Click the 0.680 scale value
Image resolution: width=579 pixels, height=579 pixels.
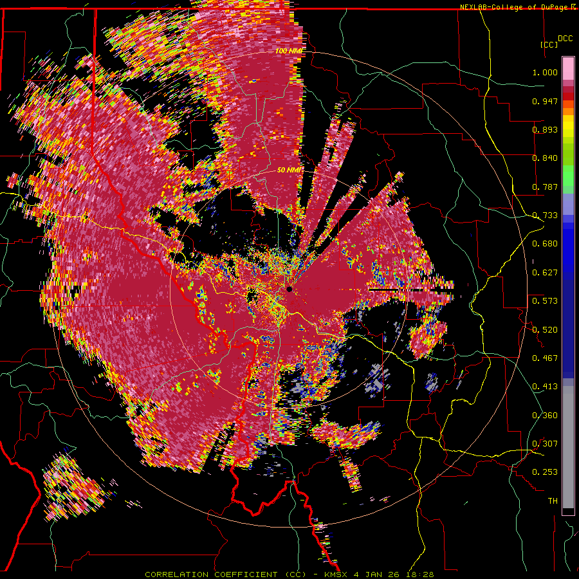pos(545,244)
